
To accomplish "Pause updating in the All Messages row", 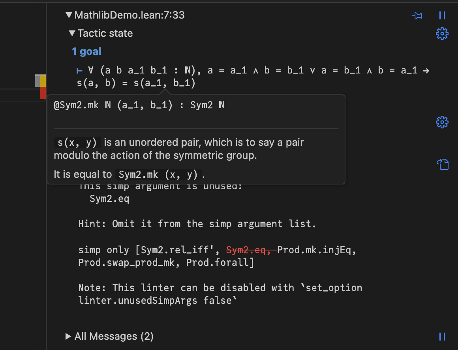I will (442, 337).
